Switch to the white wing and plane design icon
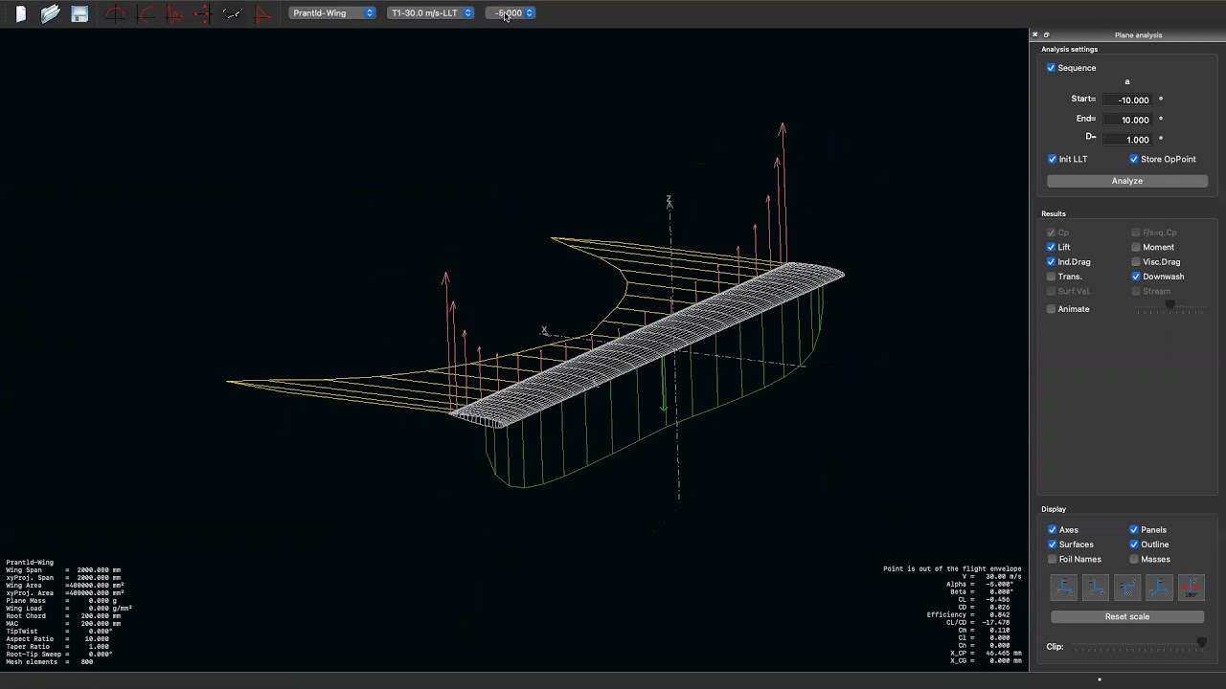The height and width of the screenshot is (689, 1226). pos(232,13)
